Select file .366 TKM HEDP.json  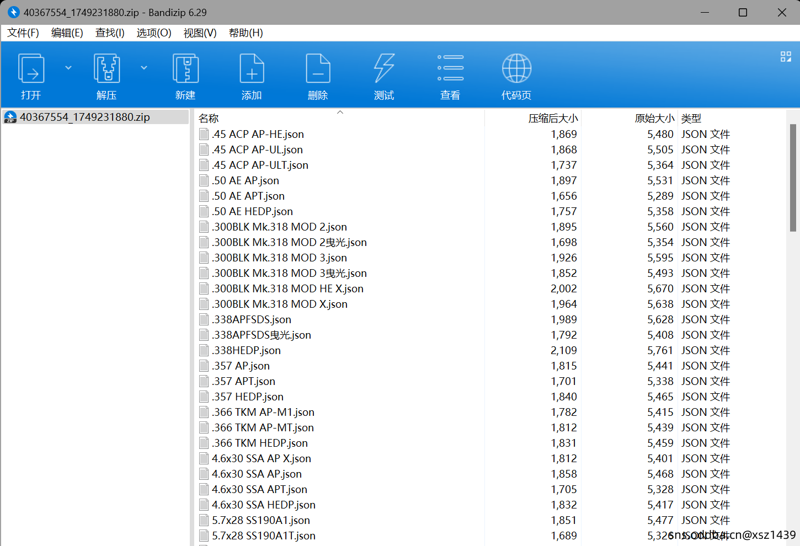pos(260,443)
